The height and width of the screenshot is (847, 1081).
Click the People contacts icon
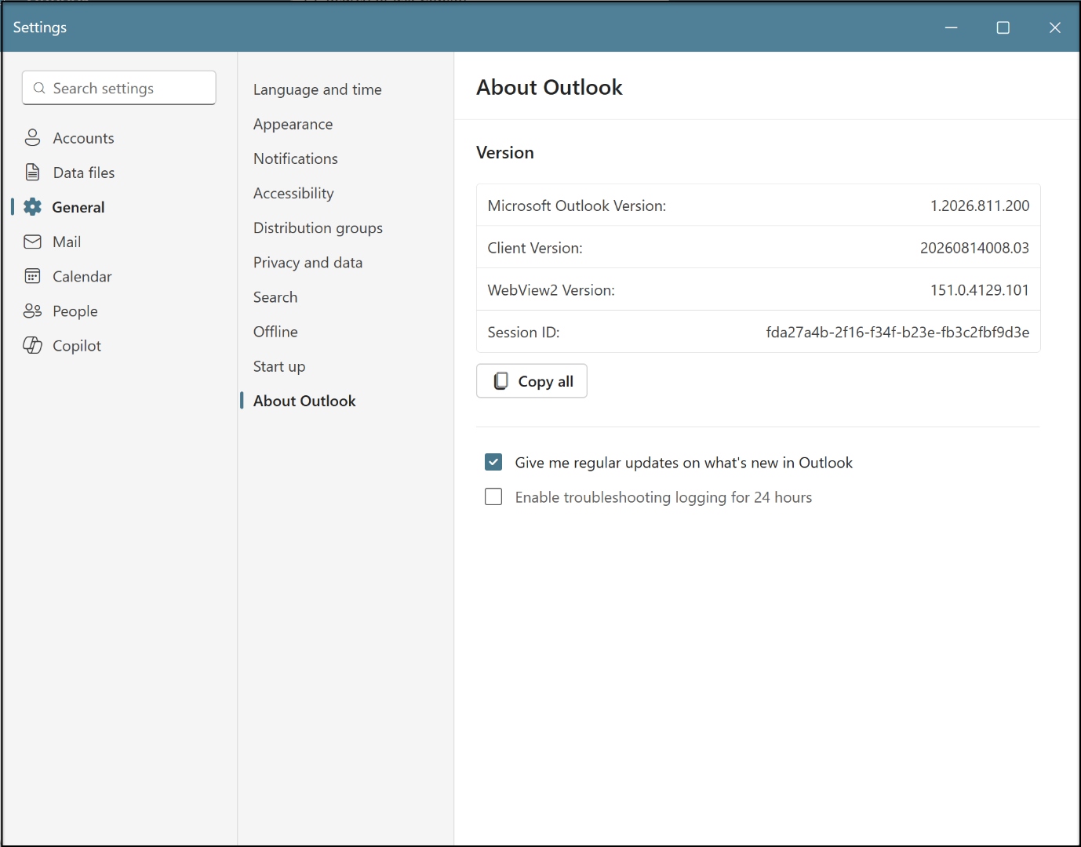coord(32,311)
